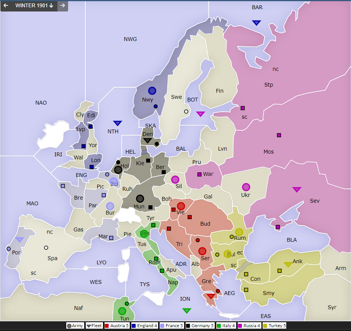The height and width of the screenshot is (331, 351).
Task: Select the Russian army in Ukr
Action: pyautogui.click(x=246, y=187)
